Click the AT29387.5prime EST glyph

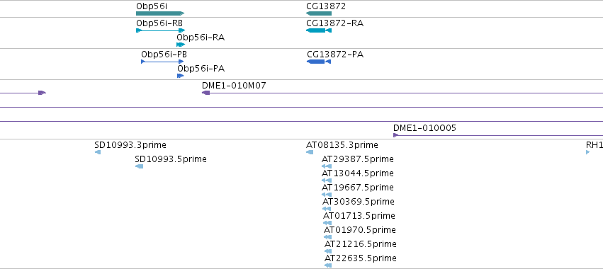point(327,166)
